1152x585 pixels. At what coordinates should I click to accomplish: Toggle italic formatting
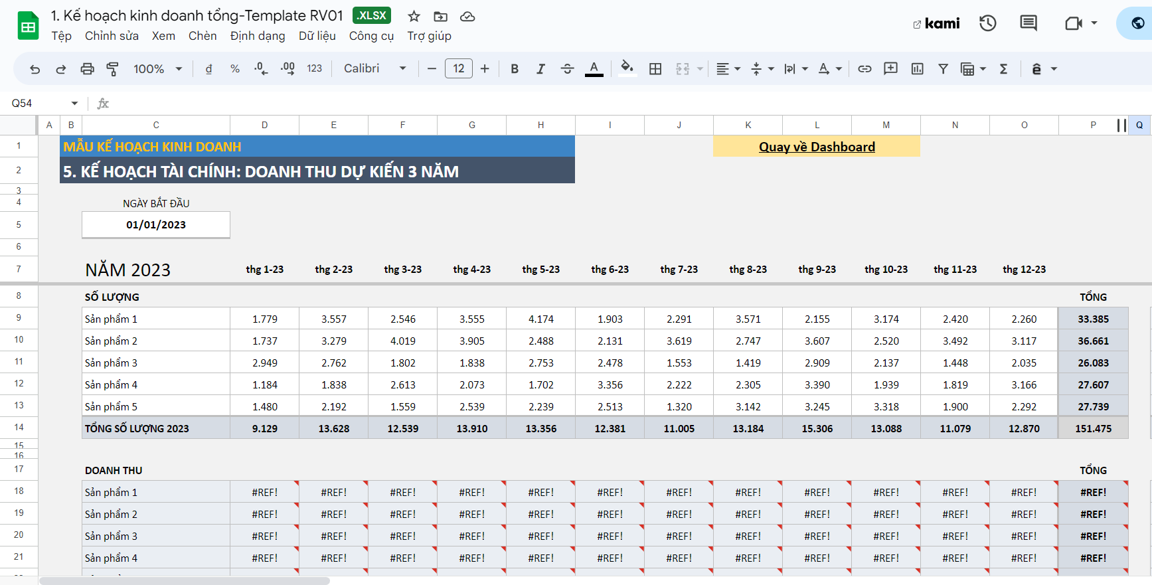[540, 69]
